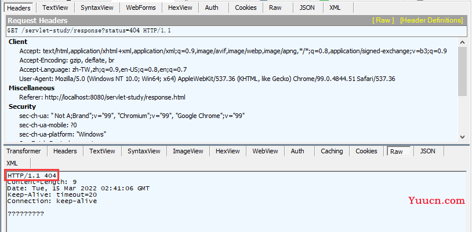Click the HTTP/1.1 404 status line
The height and width of the screenshot is (232, 472).
tap(32, 175)
